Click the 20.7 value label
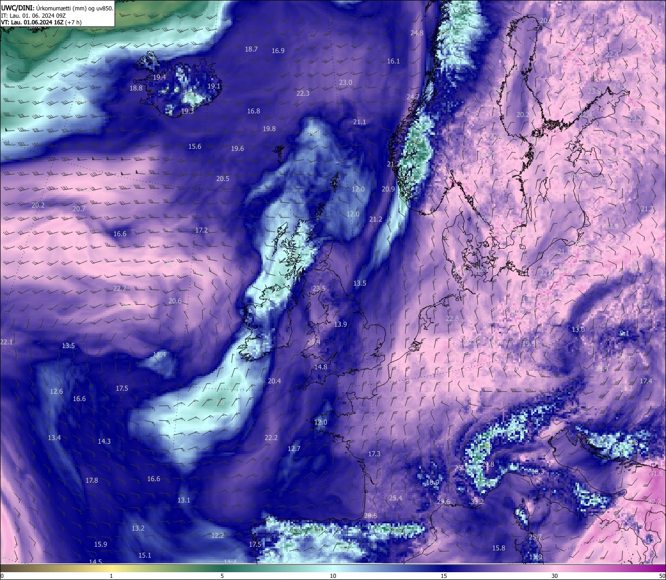666x580 pixels. coord(79,209)
